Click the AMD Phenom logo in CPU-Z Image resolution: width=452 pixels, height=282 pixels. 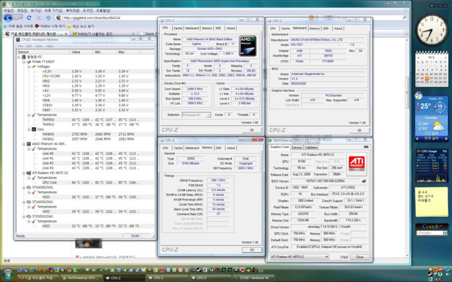[x=248, y=46]
